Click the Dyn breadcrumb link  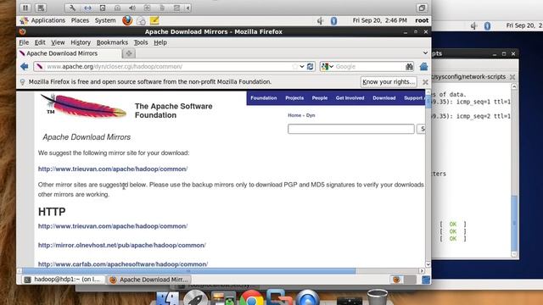click(x=311, y=115)
